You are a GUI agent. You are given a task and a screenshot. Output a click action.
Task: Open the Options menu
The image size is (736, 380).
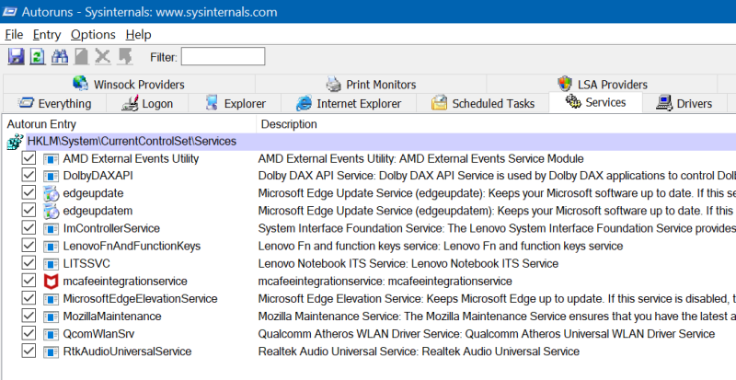tap(93, 34)
